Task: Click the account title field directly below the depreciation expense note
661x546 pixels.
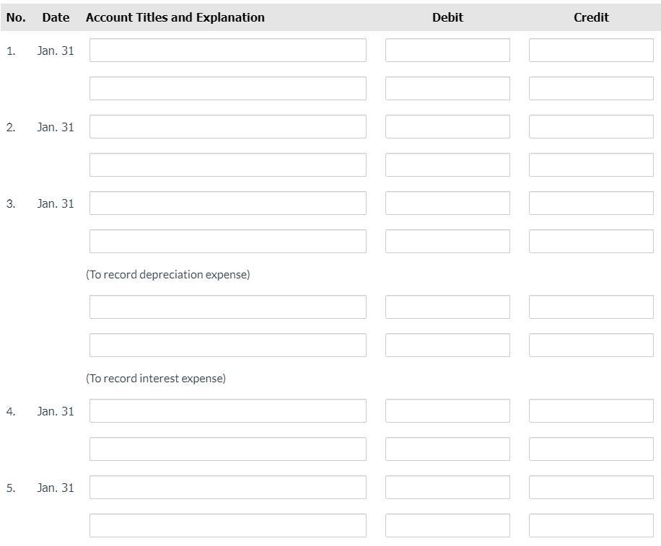Action: pyautogui.click(x=227, y=307)
